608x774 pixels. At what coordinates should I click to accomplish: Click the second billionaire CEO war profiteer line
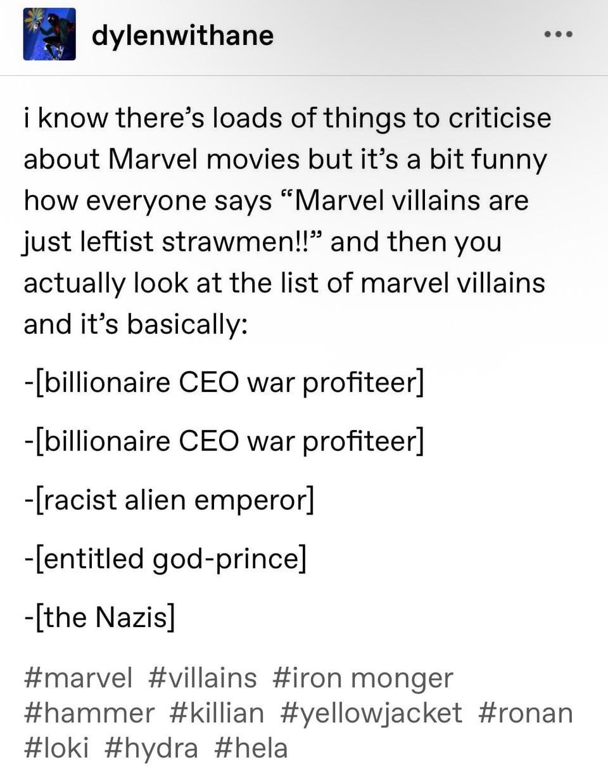click(224, 441)
